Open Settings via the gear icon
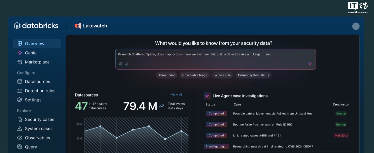Screen dimensions: 374x153 (20, 100)
